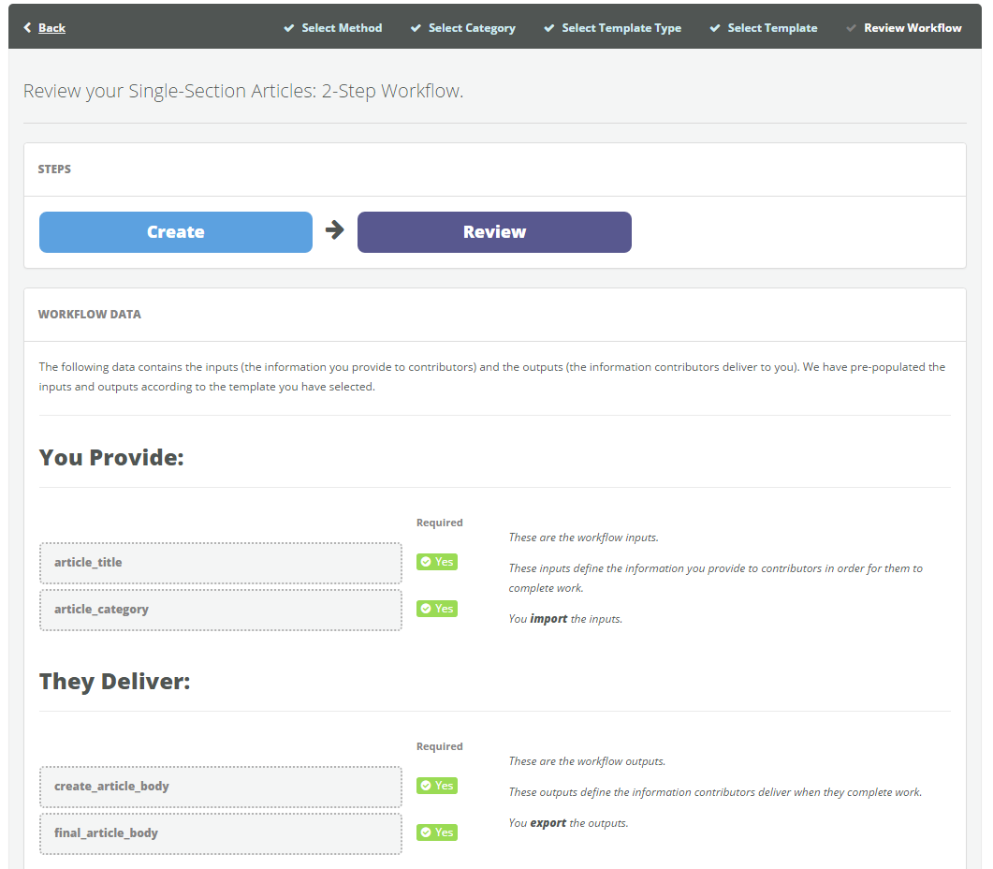Toggle the Yes required badge for article_category
This screenshot has width=993, height=869.
point(437,609)
